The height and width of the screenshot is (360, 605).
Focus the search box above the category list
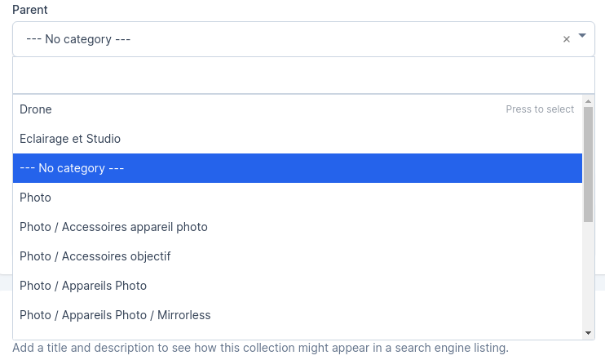(303, 75)
